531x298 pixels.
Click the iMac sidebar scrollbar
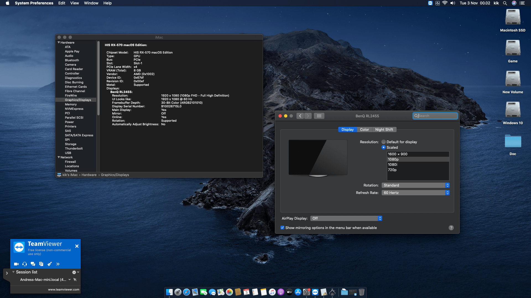pyautogui.click(x=98, y=78)
